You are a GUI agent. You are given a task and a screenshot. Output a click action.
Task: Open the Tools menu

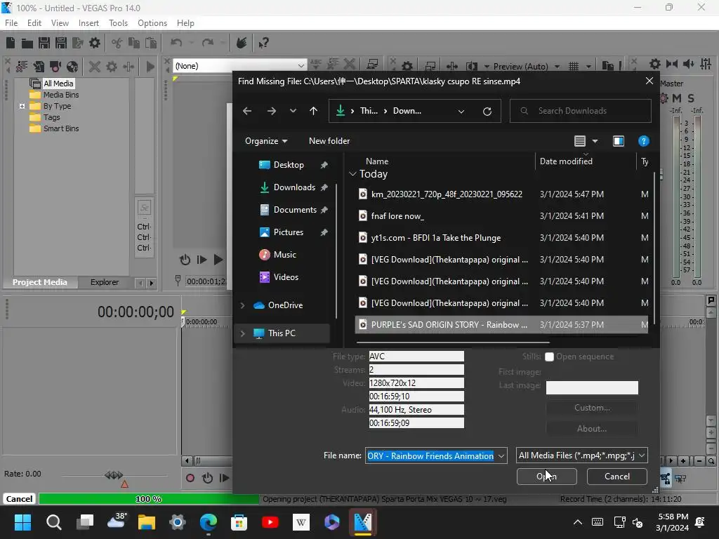(118, 23)
